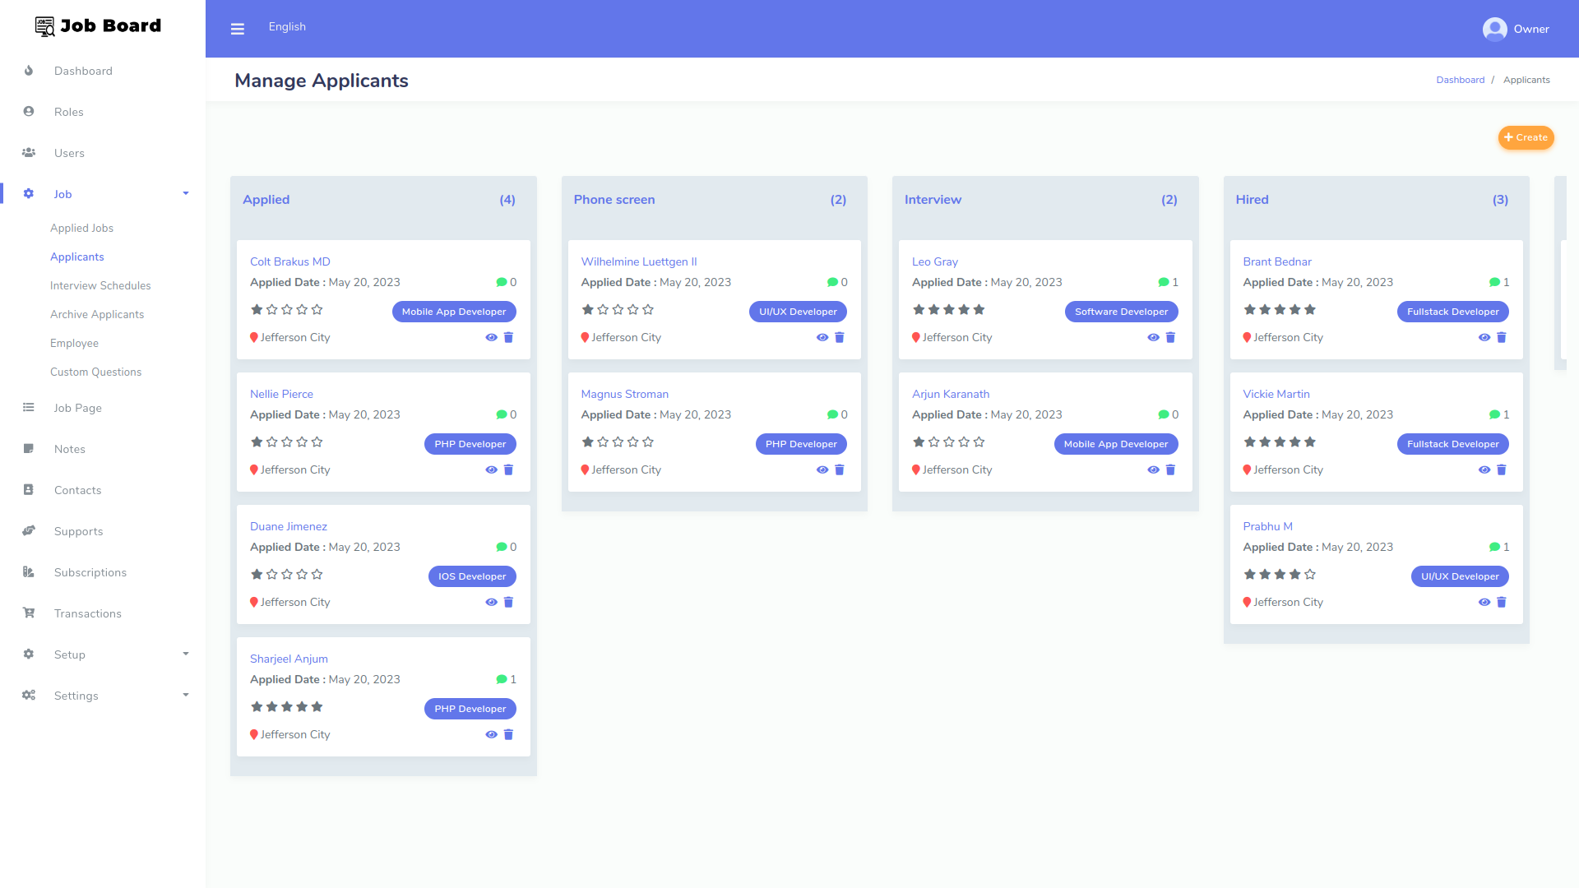Image resolution: width=1579 pixels, height=888 pixels.
Task: Select the Supports sidebar icon
Action: pyautogui.click(x=29, y=531)
